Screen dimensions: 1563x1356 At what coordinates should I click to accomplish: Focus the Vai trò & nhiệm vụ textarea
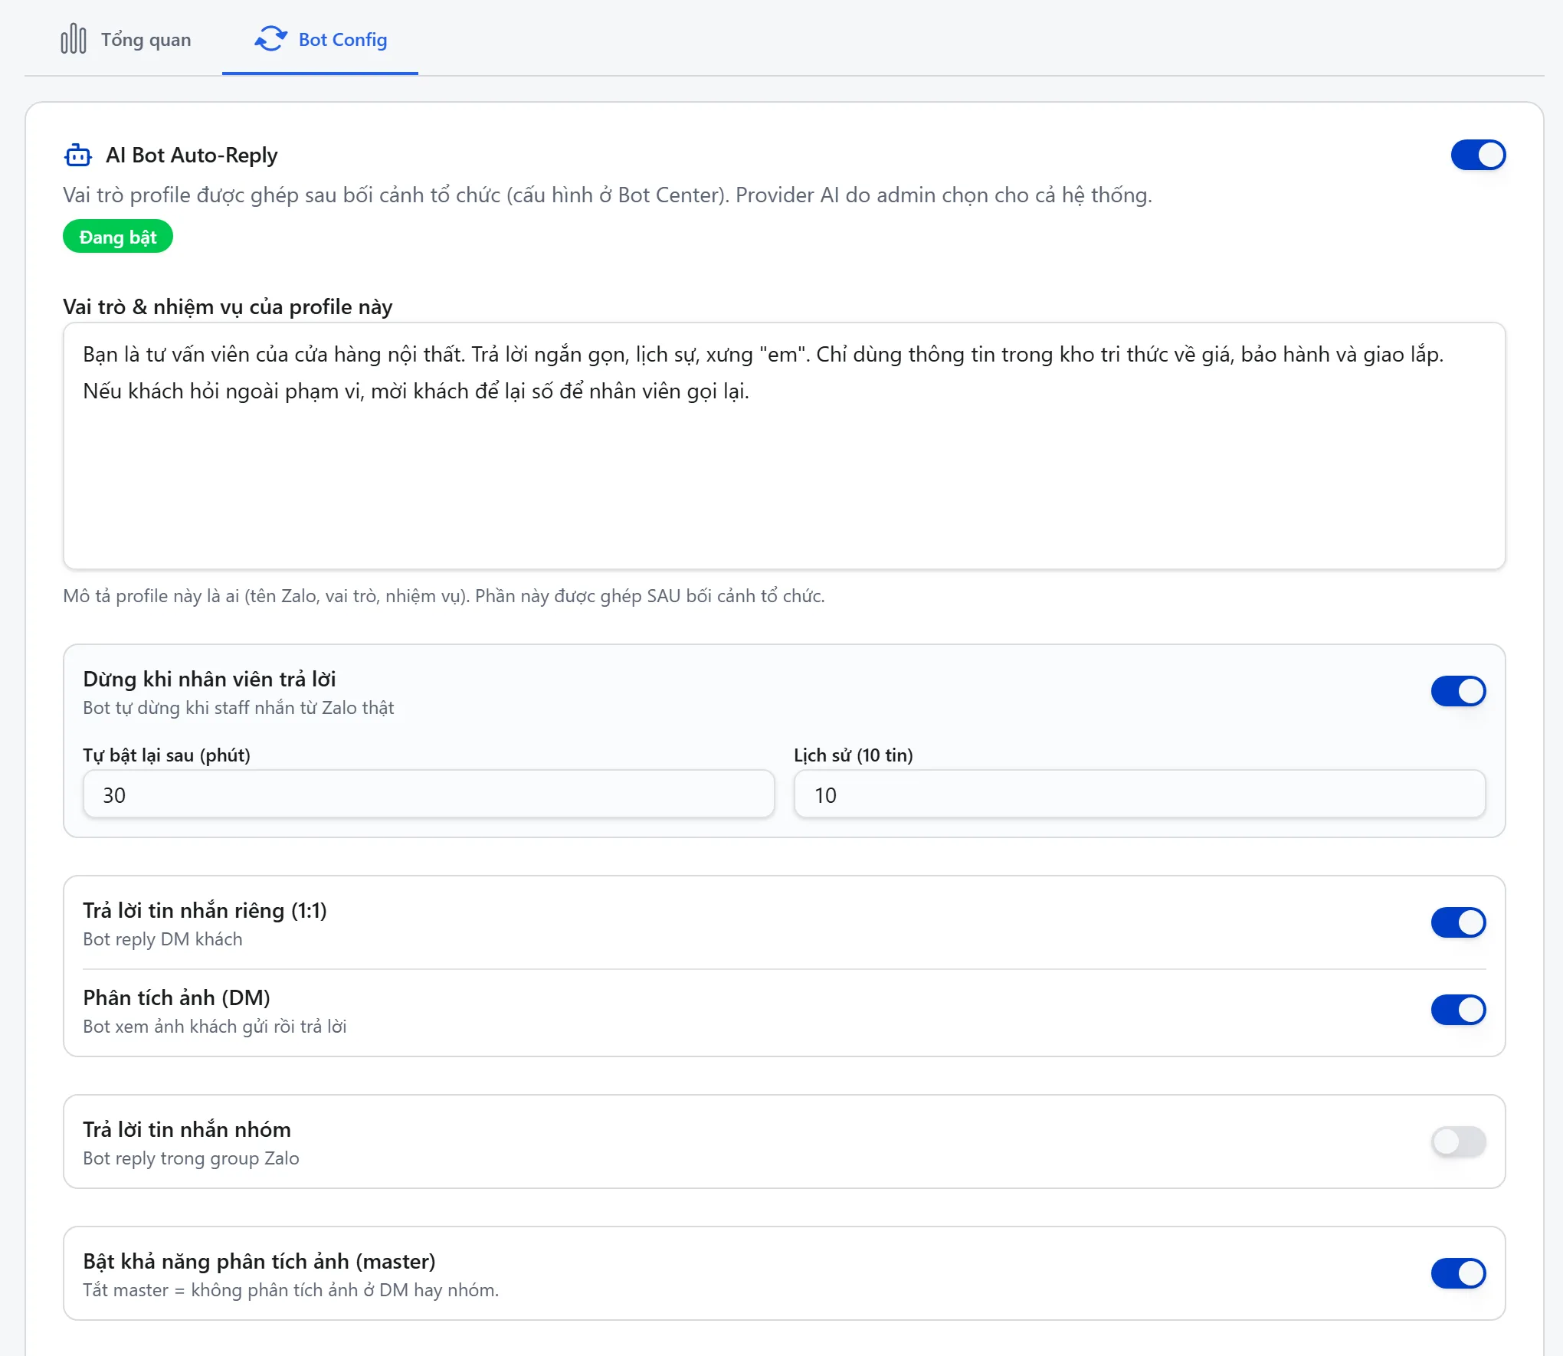click(784, 446)
